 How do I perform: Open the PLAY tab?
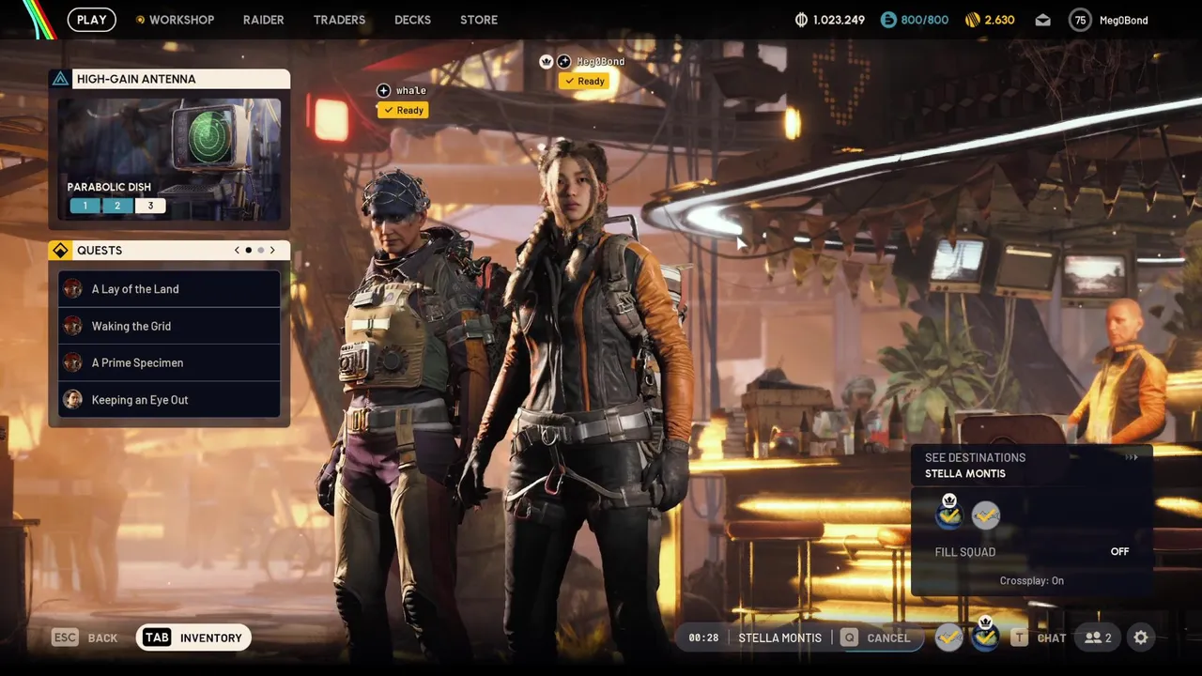(x=91, y=20)
